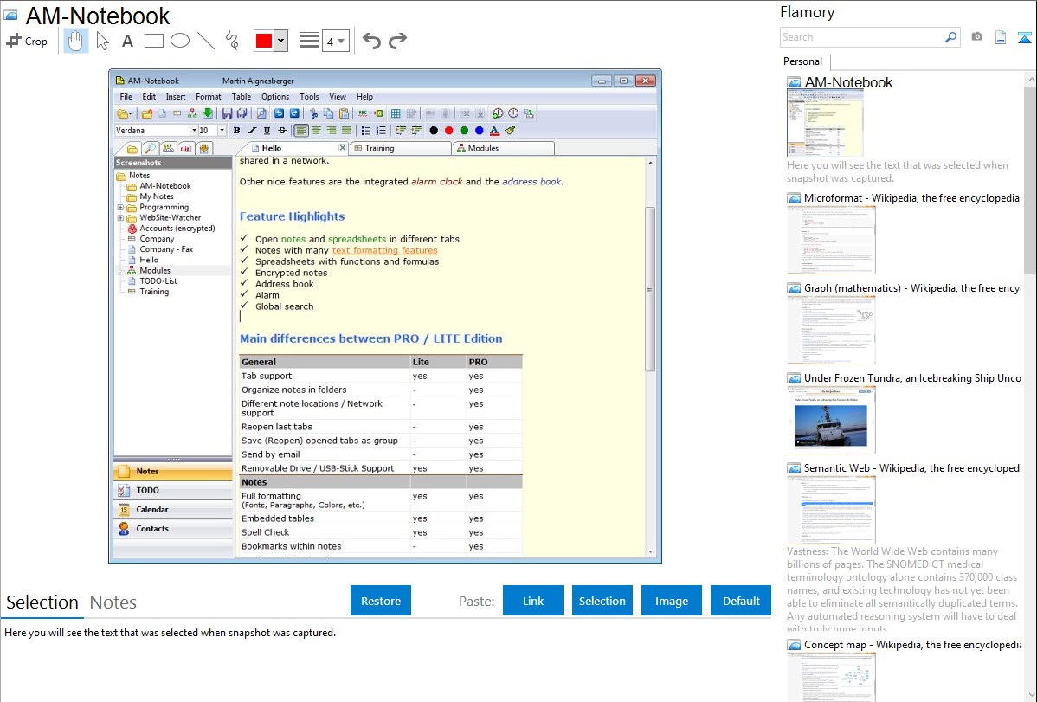Viewport: 1037px width, 702px height.
Task: Switch to the Selection tab
Action: coord(42,602)
